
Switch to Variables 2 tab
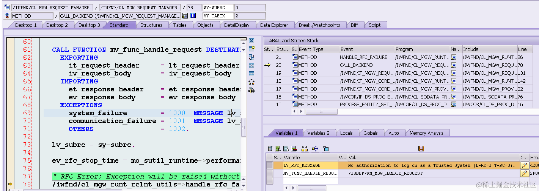coord(318,133)
